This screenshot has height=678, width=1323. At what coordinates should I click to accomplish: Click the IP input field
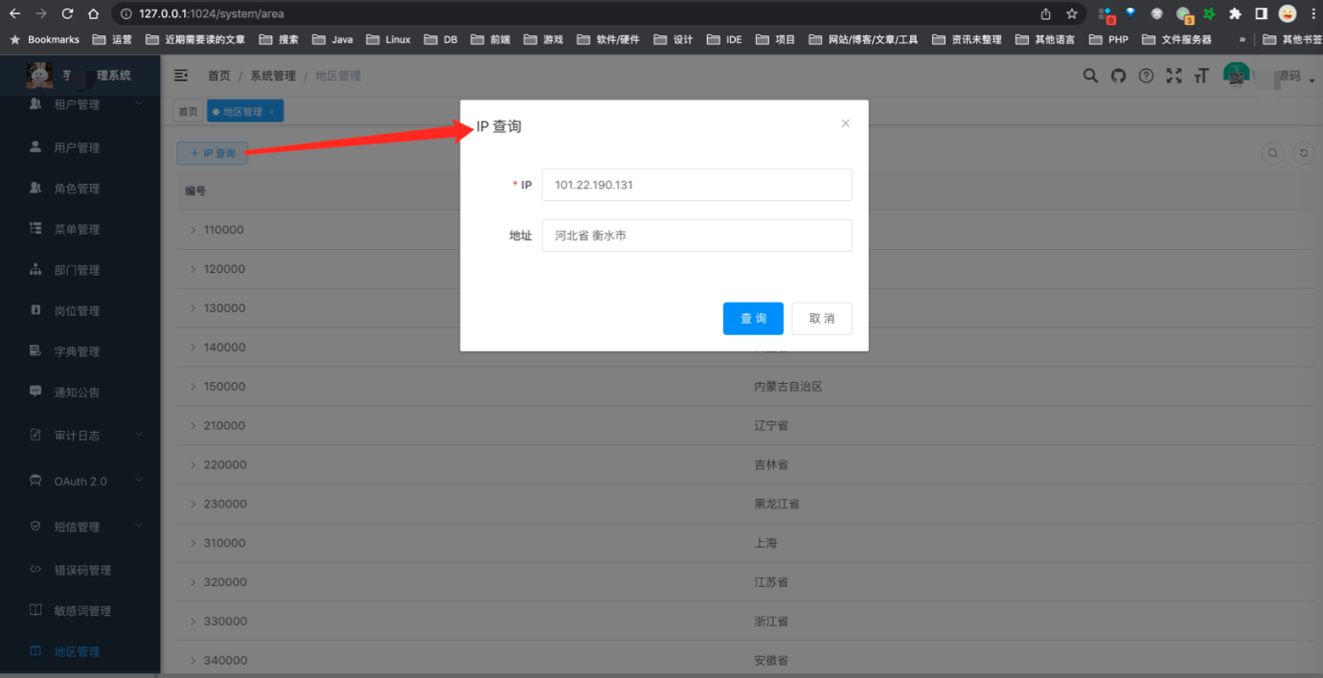point(696,185)
